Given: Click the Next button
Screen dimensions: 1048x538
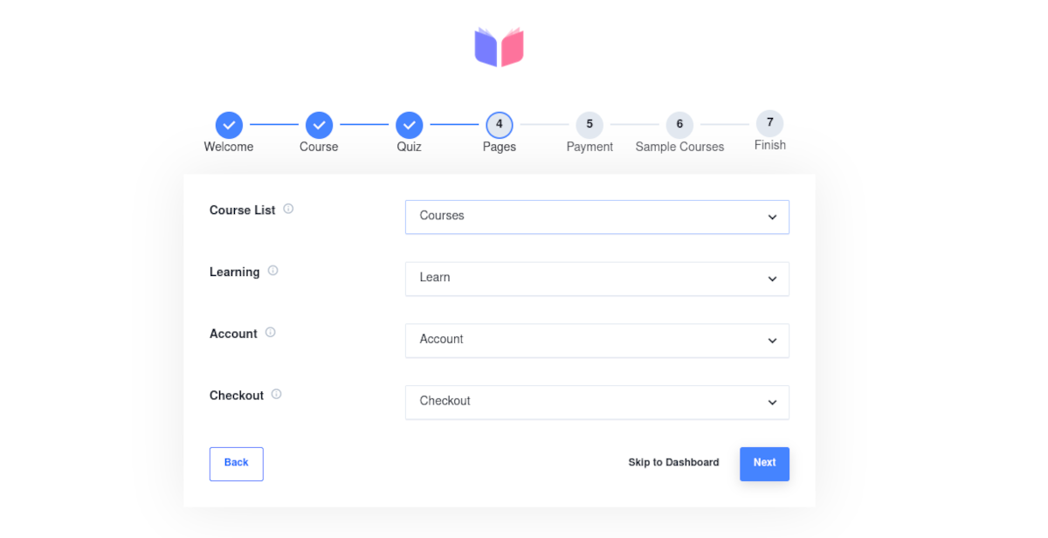Looking at the screenshot, I should 764,464.
